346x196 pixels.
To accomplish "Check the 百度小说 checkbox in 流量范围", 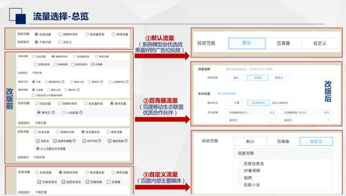I will (x=239, y=185).
